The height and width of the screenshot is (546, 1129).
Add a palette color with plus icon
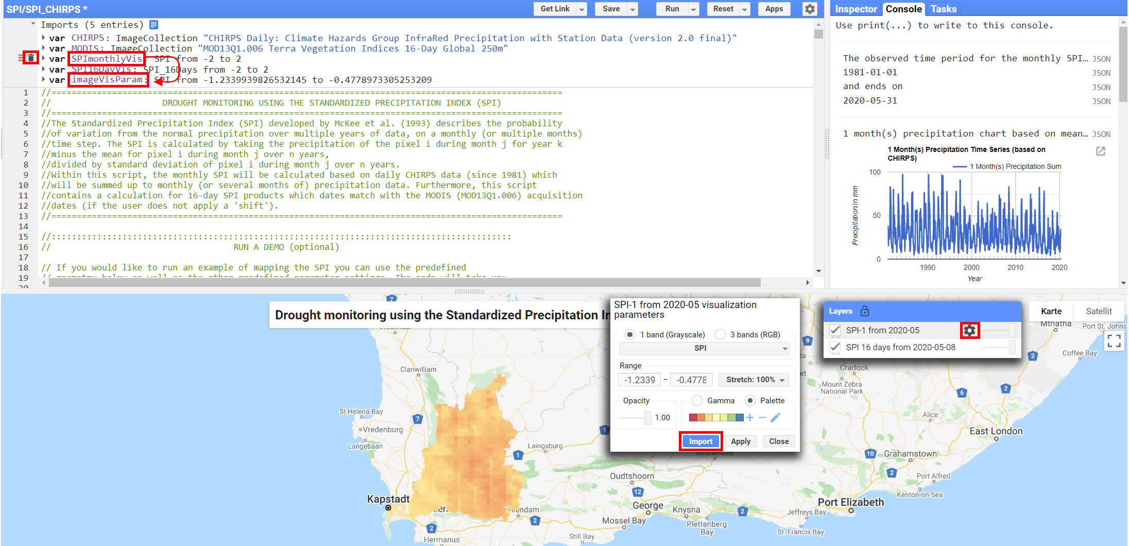(x=750, y=418)
